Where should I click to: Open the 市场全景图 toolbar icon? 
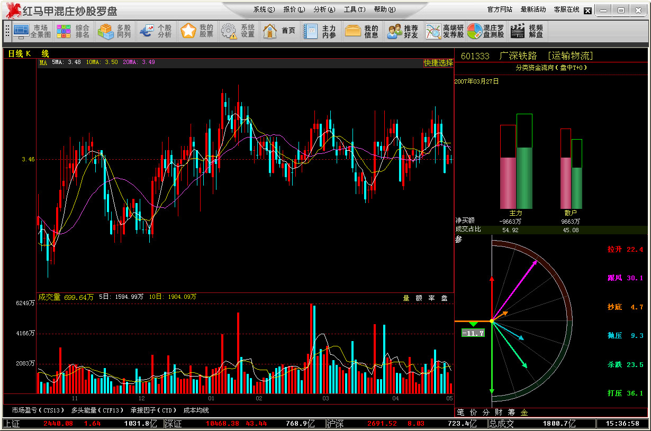coord(32,31)
